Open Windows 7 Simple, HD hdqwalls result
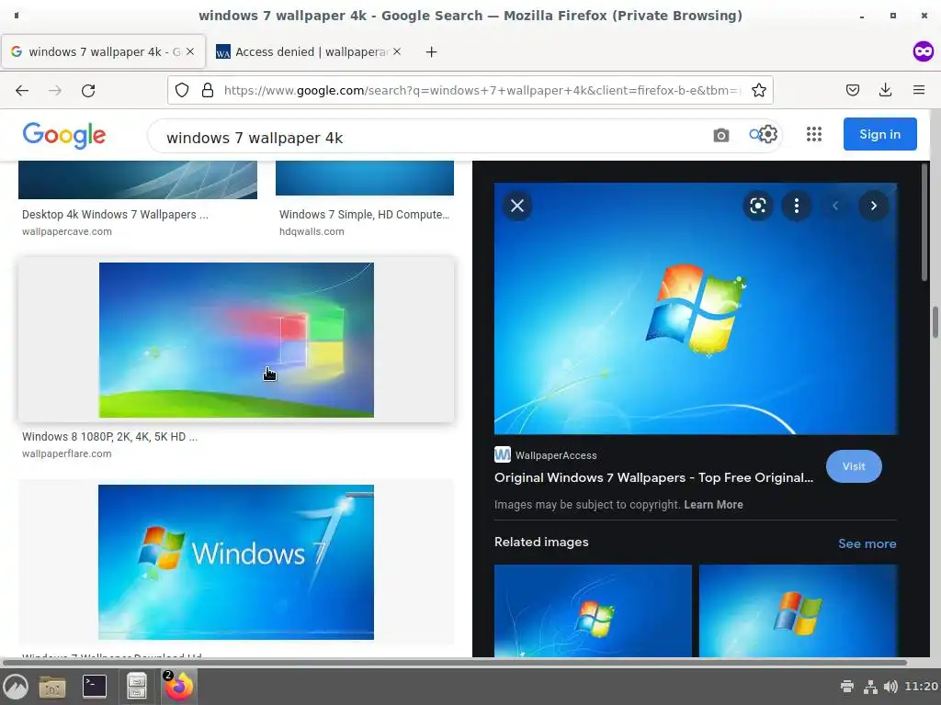 pyautogui.click(x=364, y=215)
